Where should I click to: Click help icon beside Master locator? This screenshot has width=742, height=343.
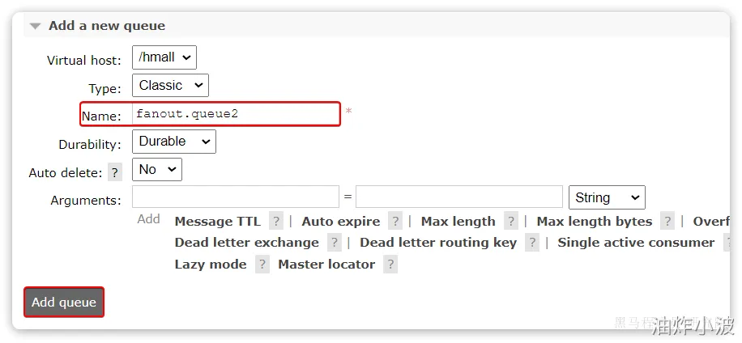coord(390,265)
